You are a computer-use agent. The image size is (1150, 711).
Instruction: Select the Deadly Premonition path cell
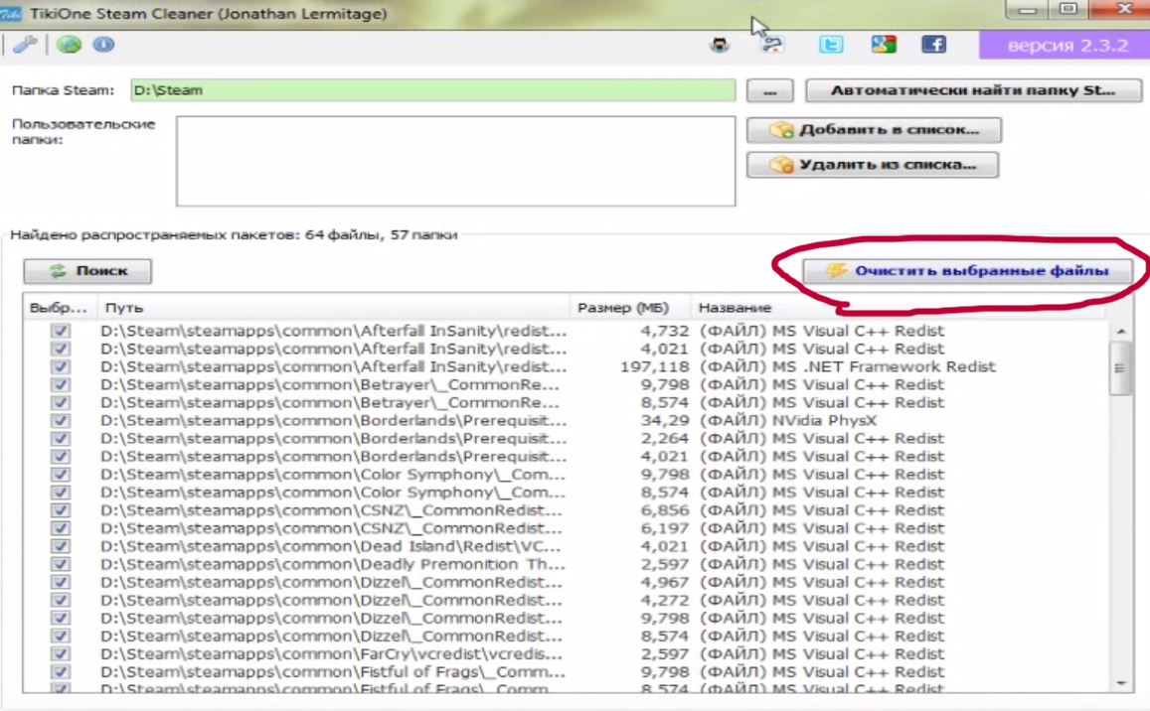point(333,564)
